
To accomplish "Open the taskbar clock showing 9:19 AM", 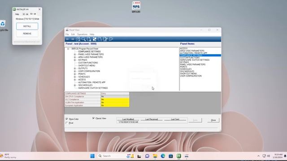I will [278, 156].
